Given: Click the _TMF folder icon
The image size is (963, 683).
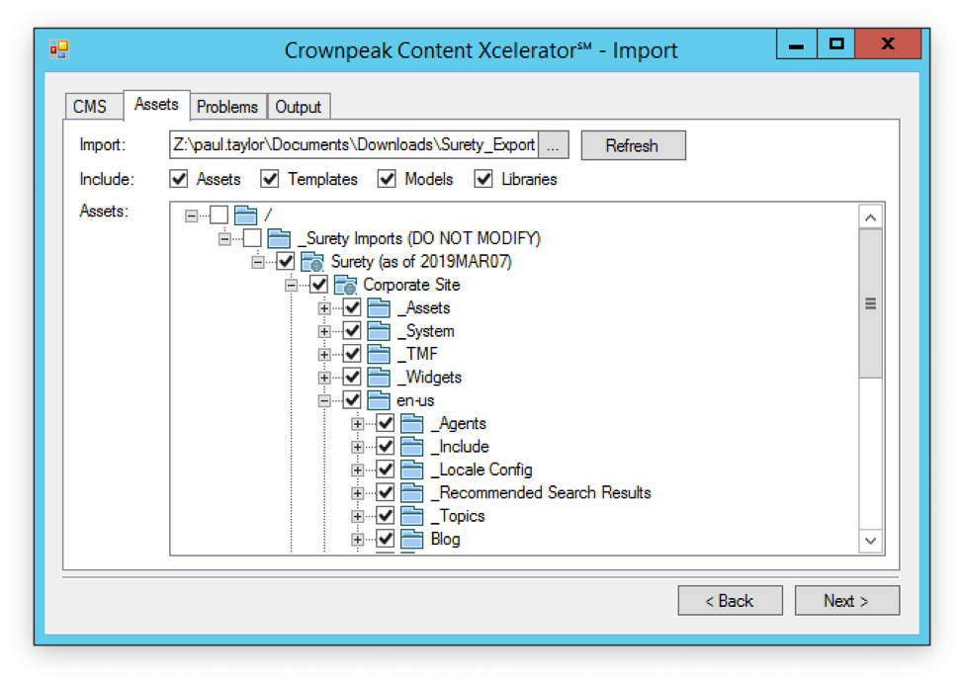Looking at the screenshot, I should tap(379, 354).
